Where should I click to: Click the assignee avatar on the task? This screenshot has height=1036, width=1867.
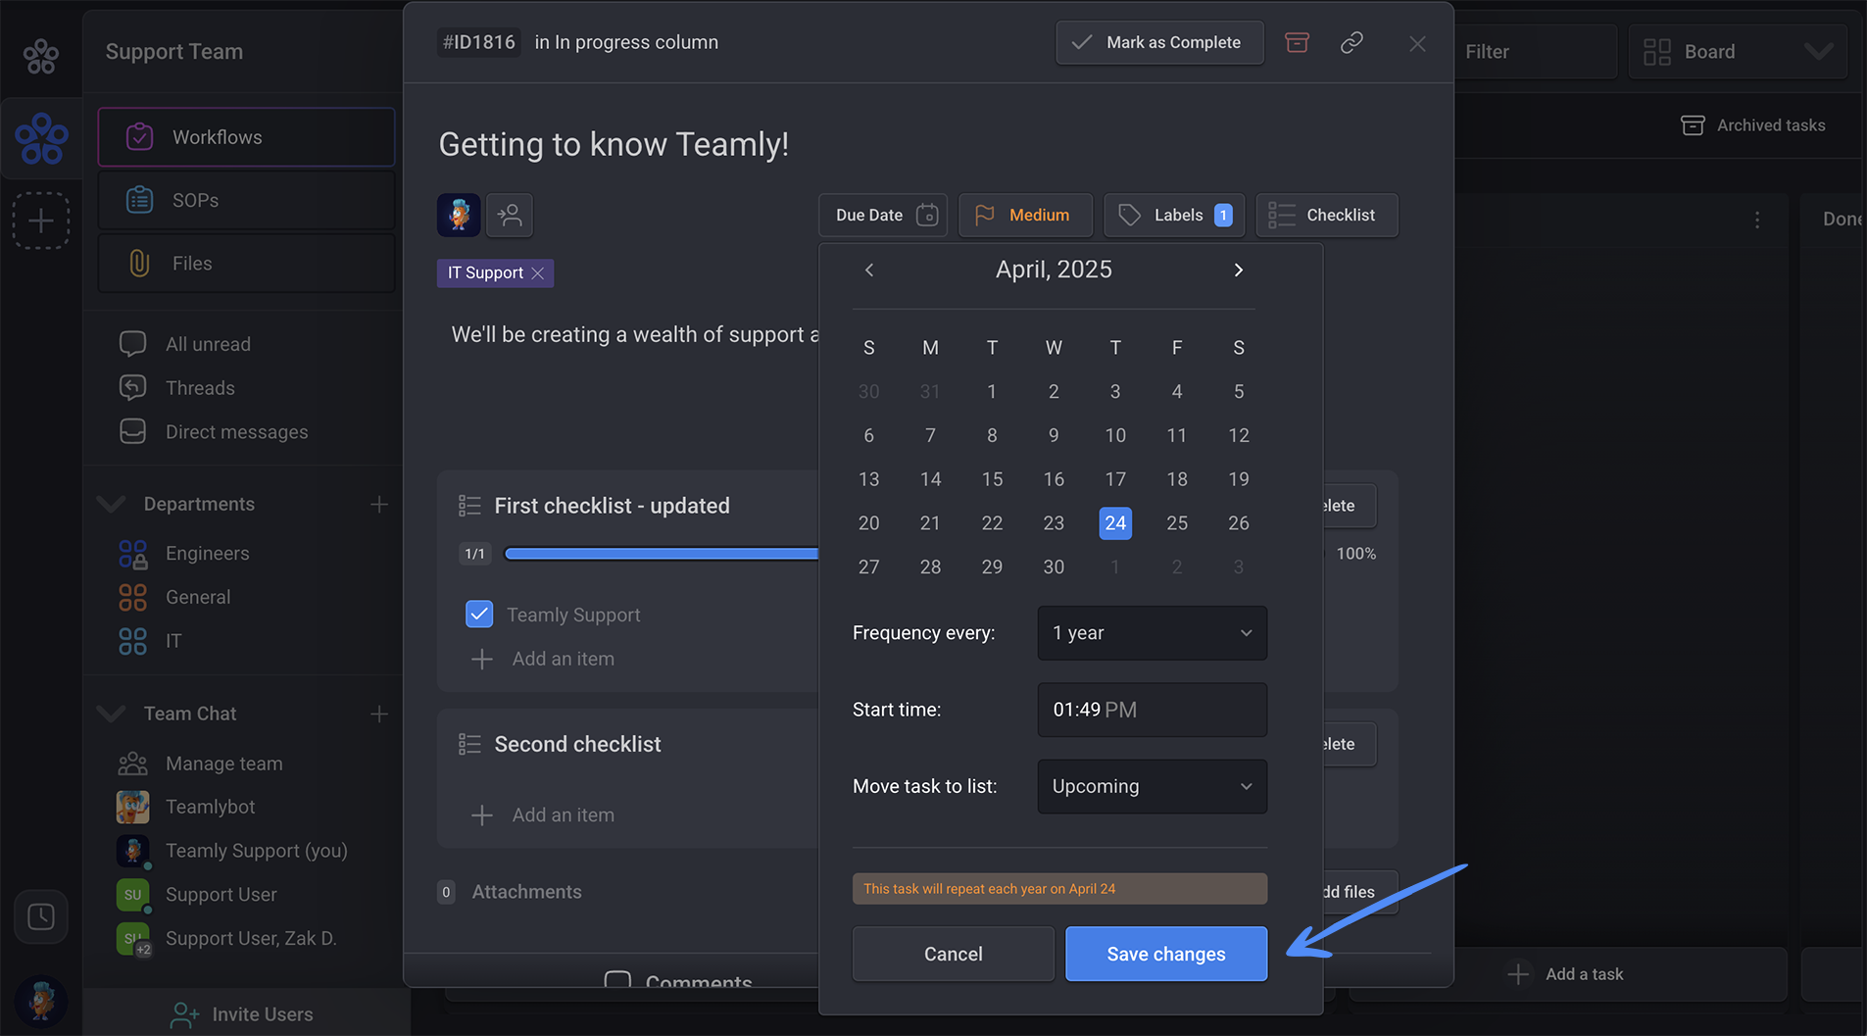pos(459,215)
